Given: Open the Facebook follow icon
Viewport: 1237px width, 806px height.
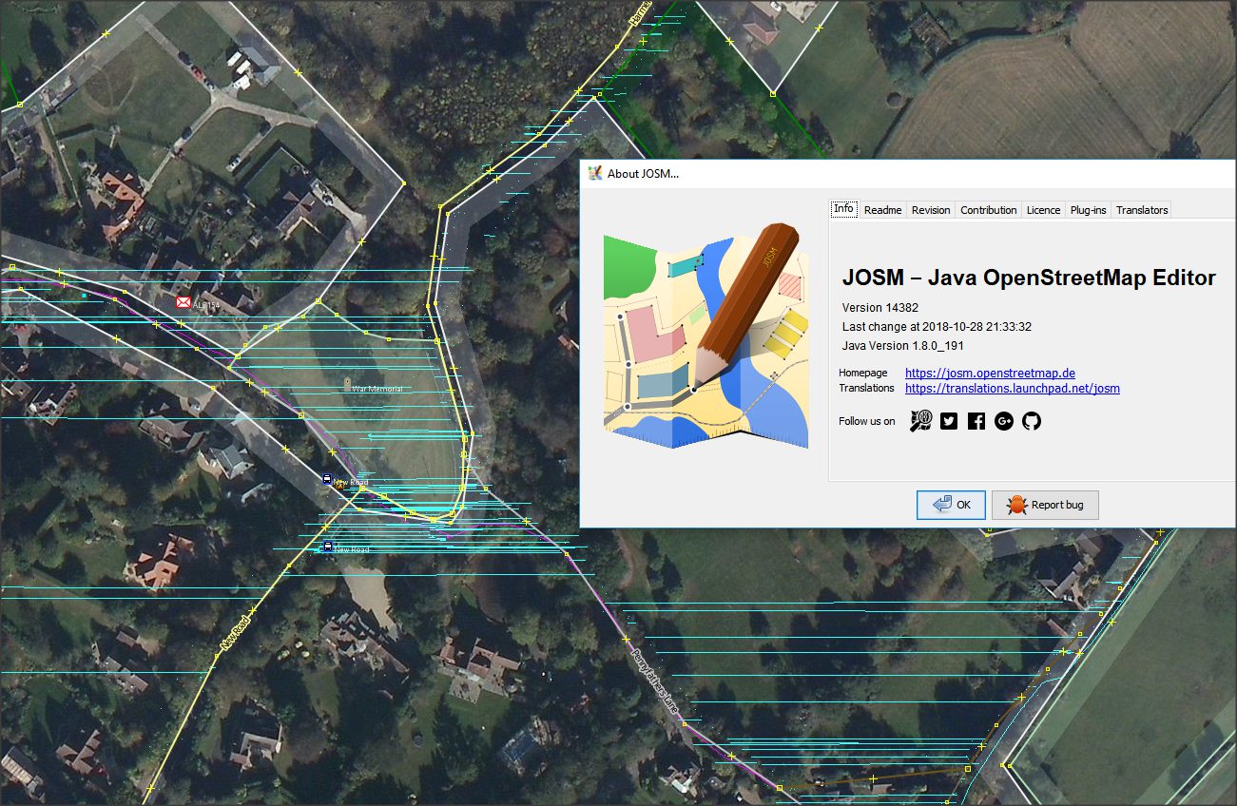Looking at the screenshot, I should (976, 421).
